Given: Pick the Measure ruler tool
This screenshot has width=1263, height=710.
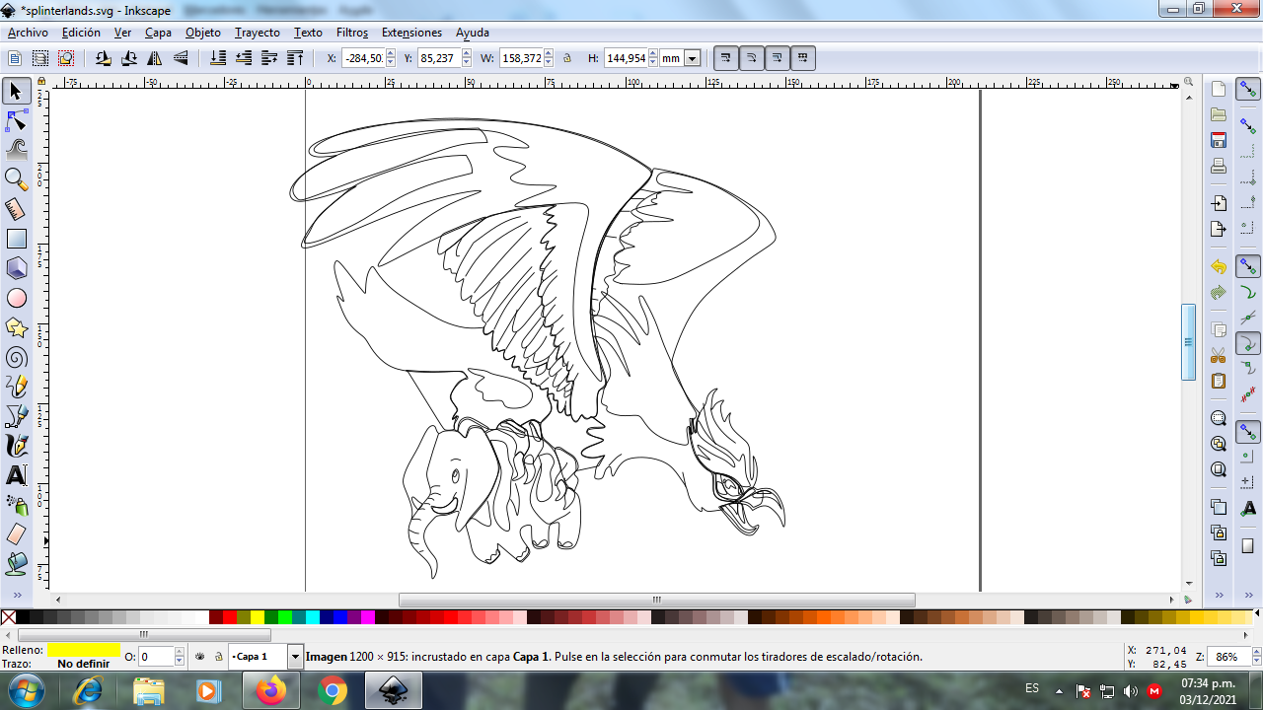Looking at the screenshot, I should (16, 209).
